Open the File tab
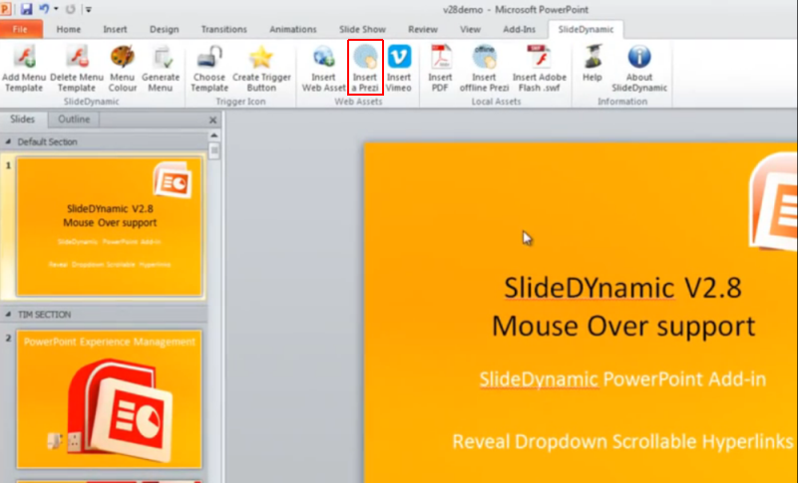798x483 pixels. (20, 30)
